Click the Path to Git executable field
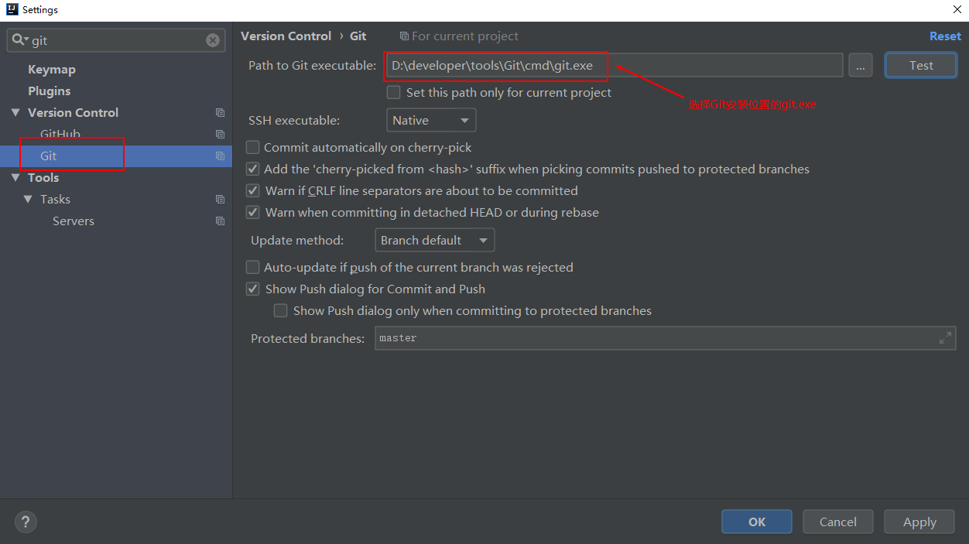The height and width of the screenshot is (544, 969). 611,66
